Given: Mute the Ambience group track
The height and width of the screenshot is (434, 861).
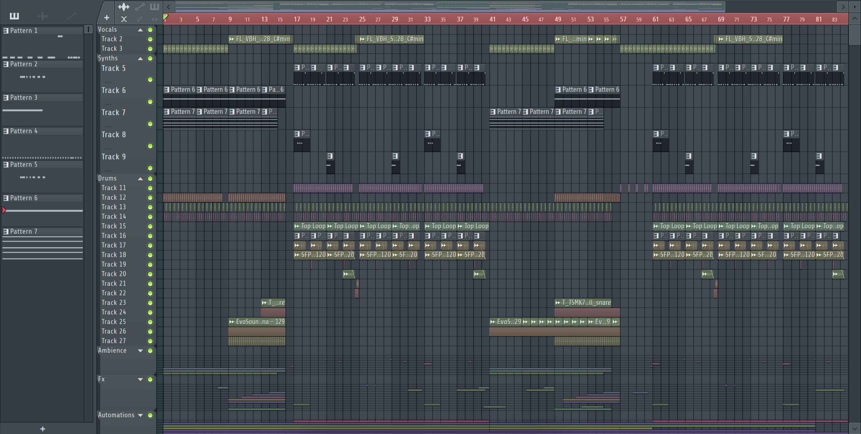Looking at the screenshot, I should point(150,351).
